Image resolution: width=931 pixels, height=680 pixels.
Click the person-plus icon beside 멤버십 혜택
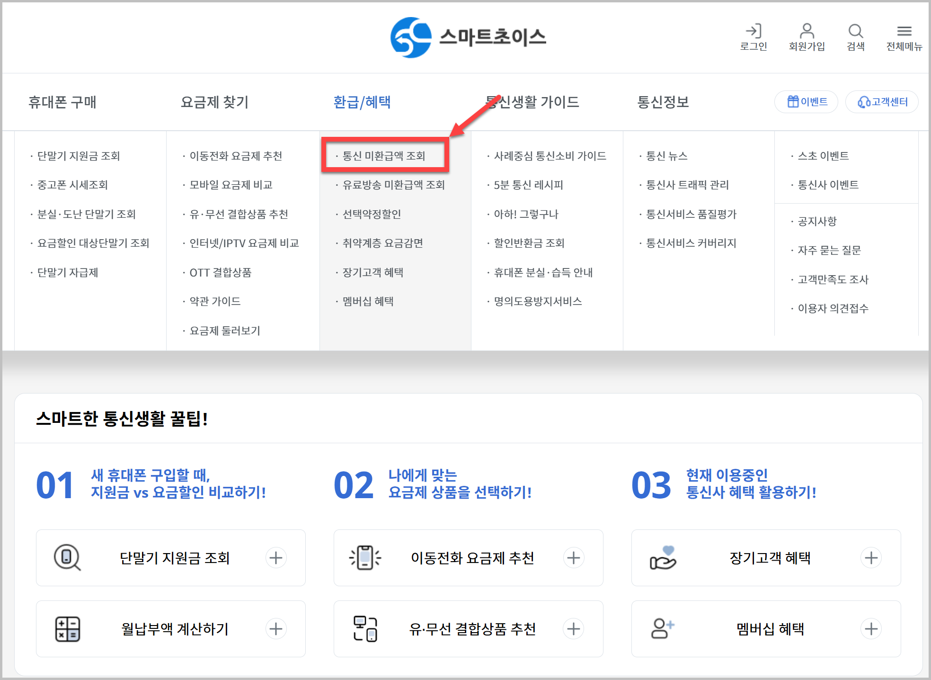click(x=663, y=629)
